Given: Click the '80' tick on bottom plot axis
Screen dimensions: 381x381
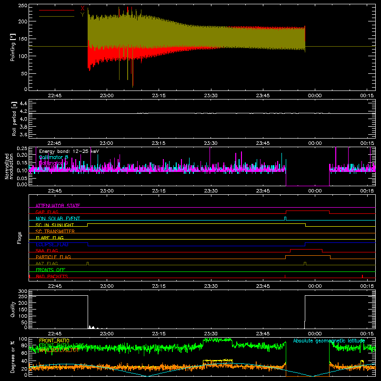Looking at the screenshot, I should point(24,345).
